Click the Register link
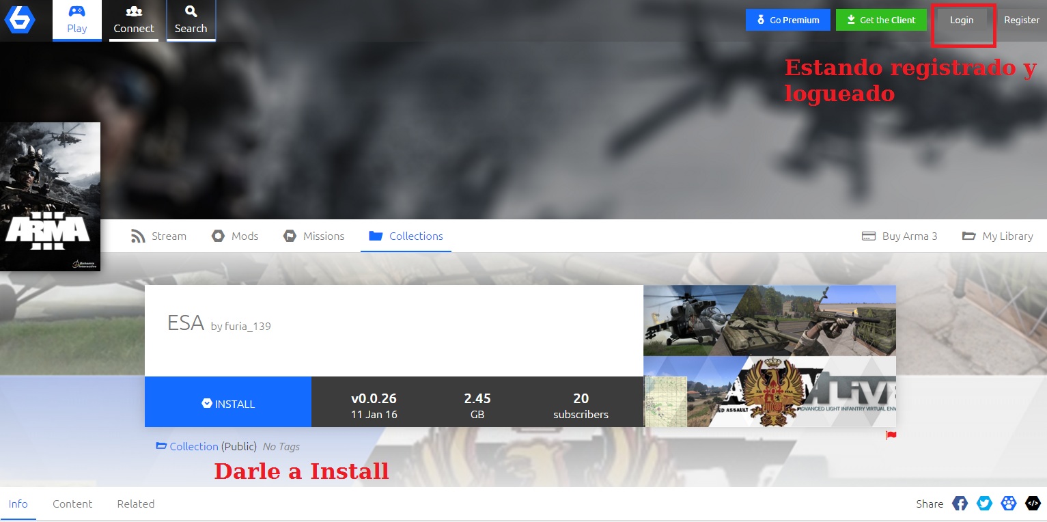The height and width of the screenshot is (522, 1047). point(1022,20)
